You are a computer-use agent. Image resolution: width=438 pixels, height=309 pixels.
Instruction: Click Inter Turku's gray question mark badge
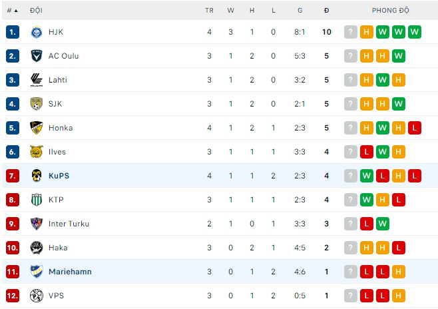point(351,224)
